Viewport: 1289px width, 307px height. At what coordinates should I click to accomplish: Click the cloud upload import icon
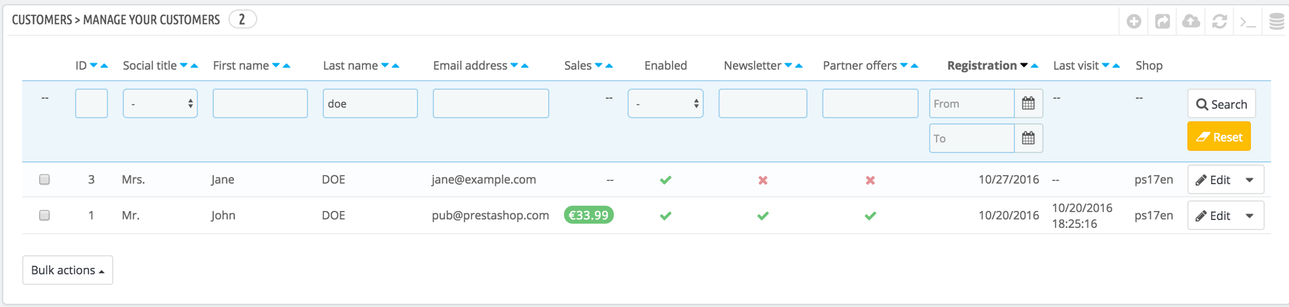coord(1191,22)
